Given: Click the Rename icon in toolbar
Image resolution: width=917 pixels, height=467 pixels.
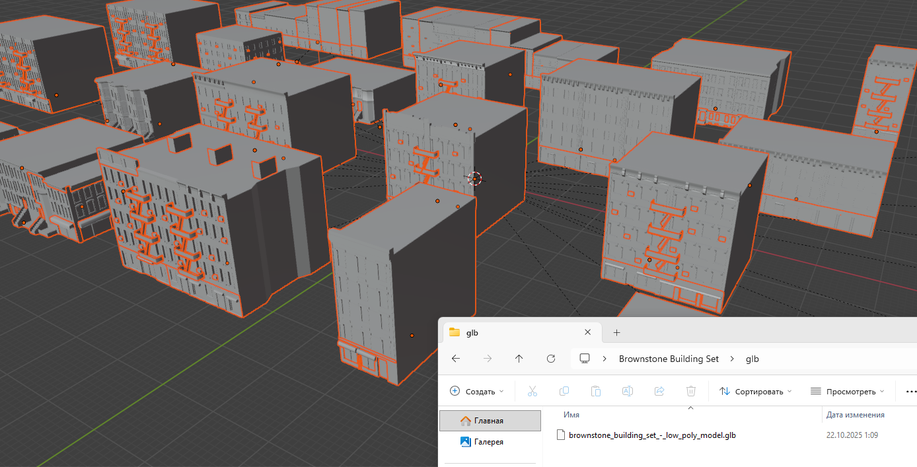Looking at the screenshot, I should click(x=628, y=391).
